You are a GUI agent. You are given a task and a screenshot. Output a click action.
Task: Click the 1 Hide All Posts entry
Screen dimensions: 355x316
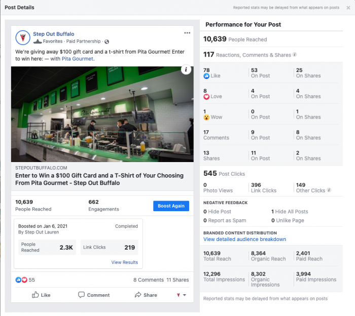pyautogui.click(x=290, y=212)
